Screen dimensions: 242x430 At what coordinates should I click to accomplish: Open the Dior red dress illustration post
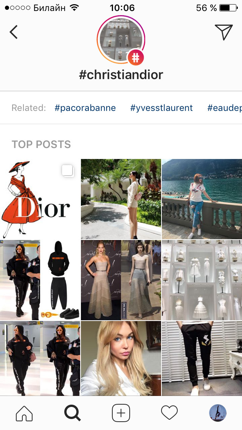pyautogui.click(x=40, y=199)
